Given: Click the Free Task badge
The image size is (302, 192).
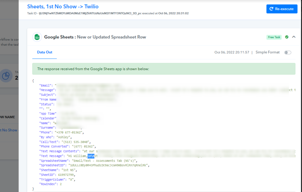Looking at the screenshot, I should [x=274, y=37].
